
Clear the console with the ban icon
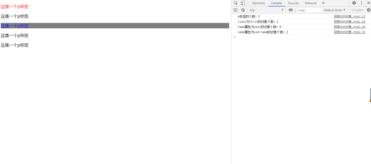[x=243, y=10]
